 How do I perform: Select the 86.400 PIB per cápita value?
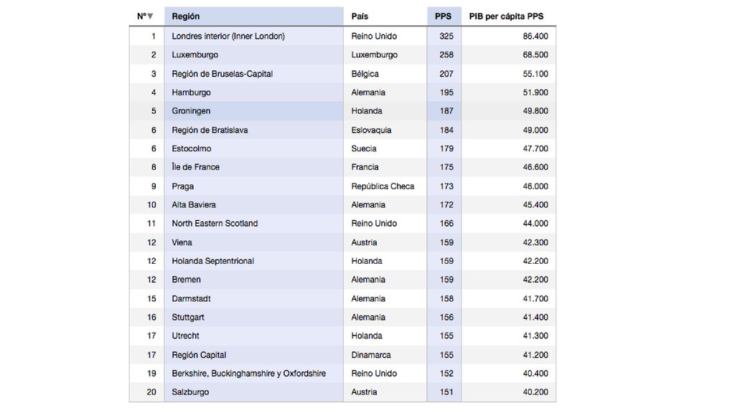click(x=535, y=36)
